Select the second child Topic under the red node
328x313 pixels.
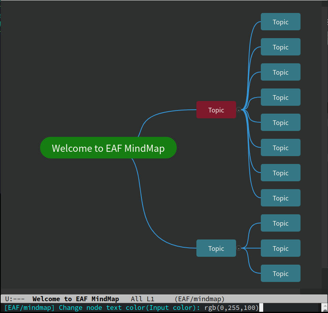coord(280,47)
